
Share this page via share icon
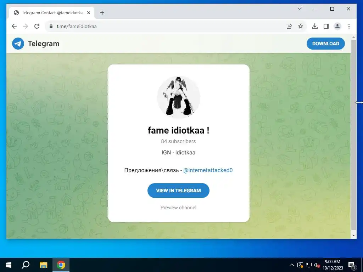[x=289, y=26]
